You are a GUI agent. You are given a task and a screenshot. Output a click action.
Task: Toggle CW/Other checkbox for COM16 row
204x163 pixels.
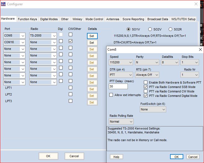(70, 41)
